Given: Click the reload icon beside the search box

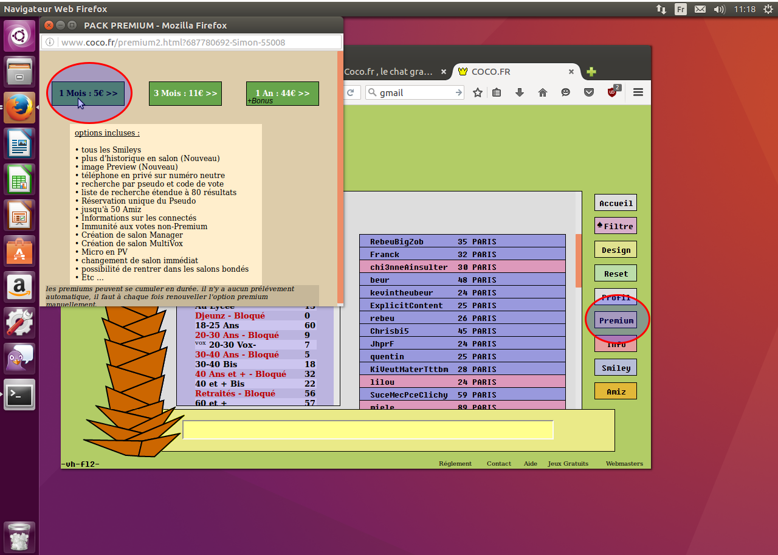Looking at the screenshot, I should pos(351,92).
